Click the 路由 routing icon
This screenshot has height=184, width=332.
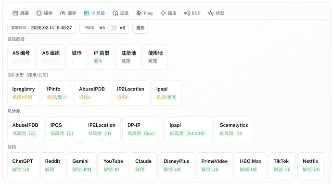163,13
